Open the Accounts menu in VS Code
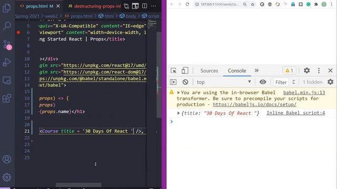The height and width of the screenshot is (189, 337). [7, 159]
